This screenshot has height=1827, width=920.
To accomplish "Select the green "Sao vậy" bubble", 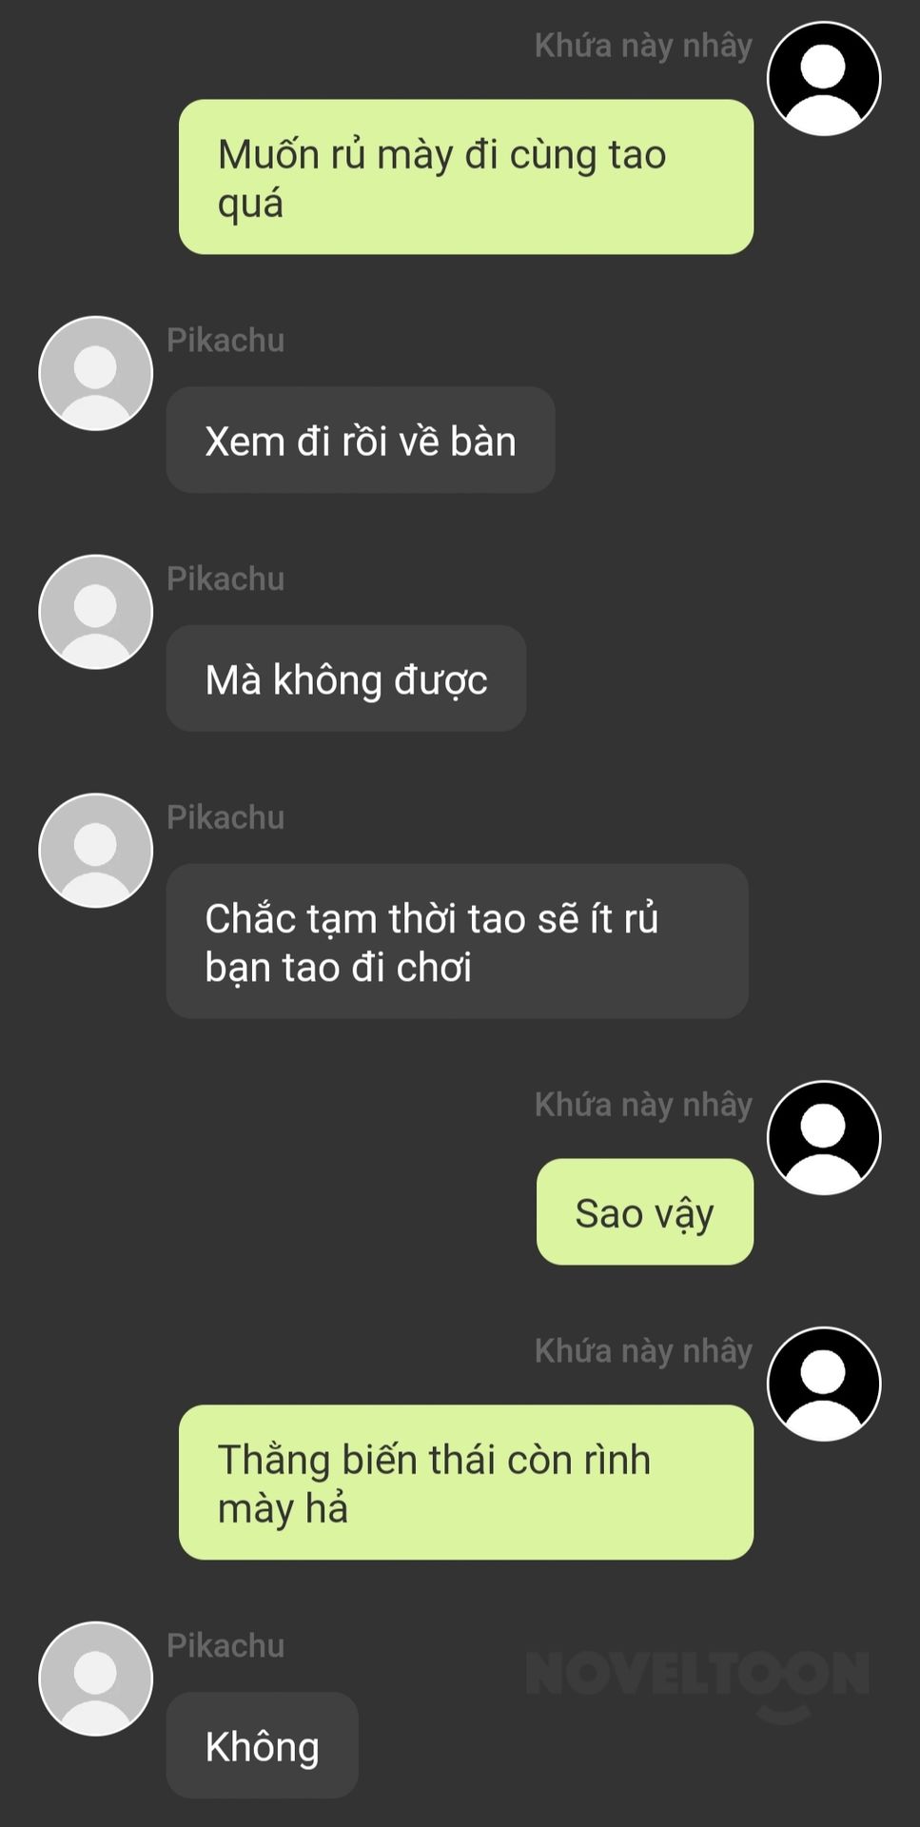I will pos(645,1211).
